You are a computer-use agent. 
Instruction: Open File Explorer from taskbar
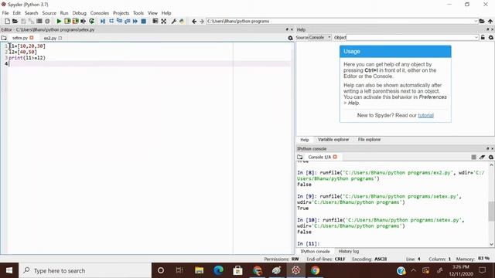click(199, 270)
